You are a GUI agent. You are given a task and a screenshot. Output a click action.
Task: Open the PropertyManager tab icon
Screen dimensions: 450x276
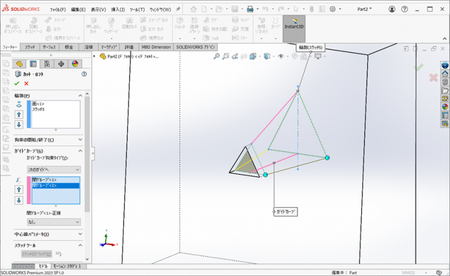33,63
